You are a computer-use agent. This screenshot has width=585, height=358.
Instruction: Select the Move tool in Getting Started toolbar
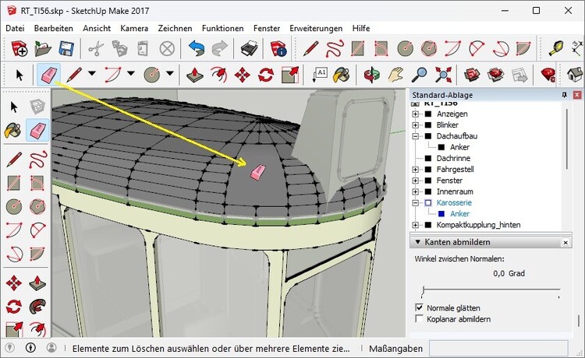pos(242,75)
